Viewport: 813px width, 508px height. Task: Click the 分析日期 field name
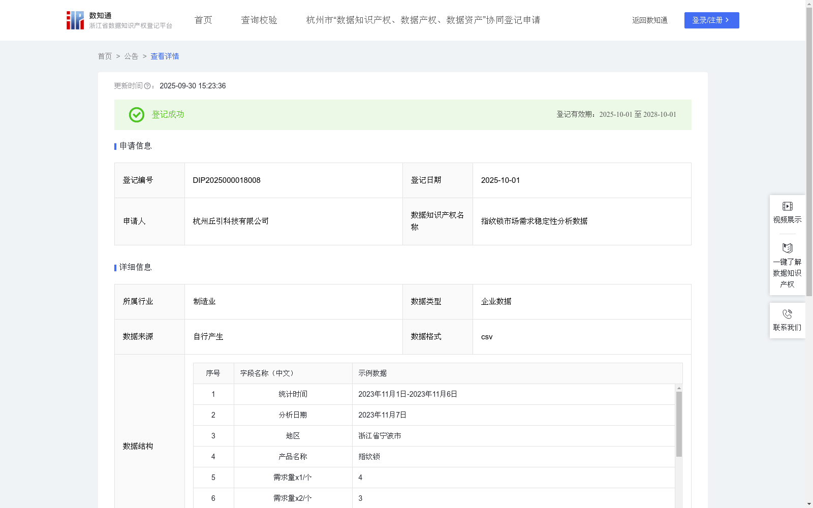click(293, 415)
